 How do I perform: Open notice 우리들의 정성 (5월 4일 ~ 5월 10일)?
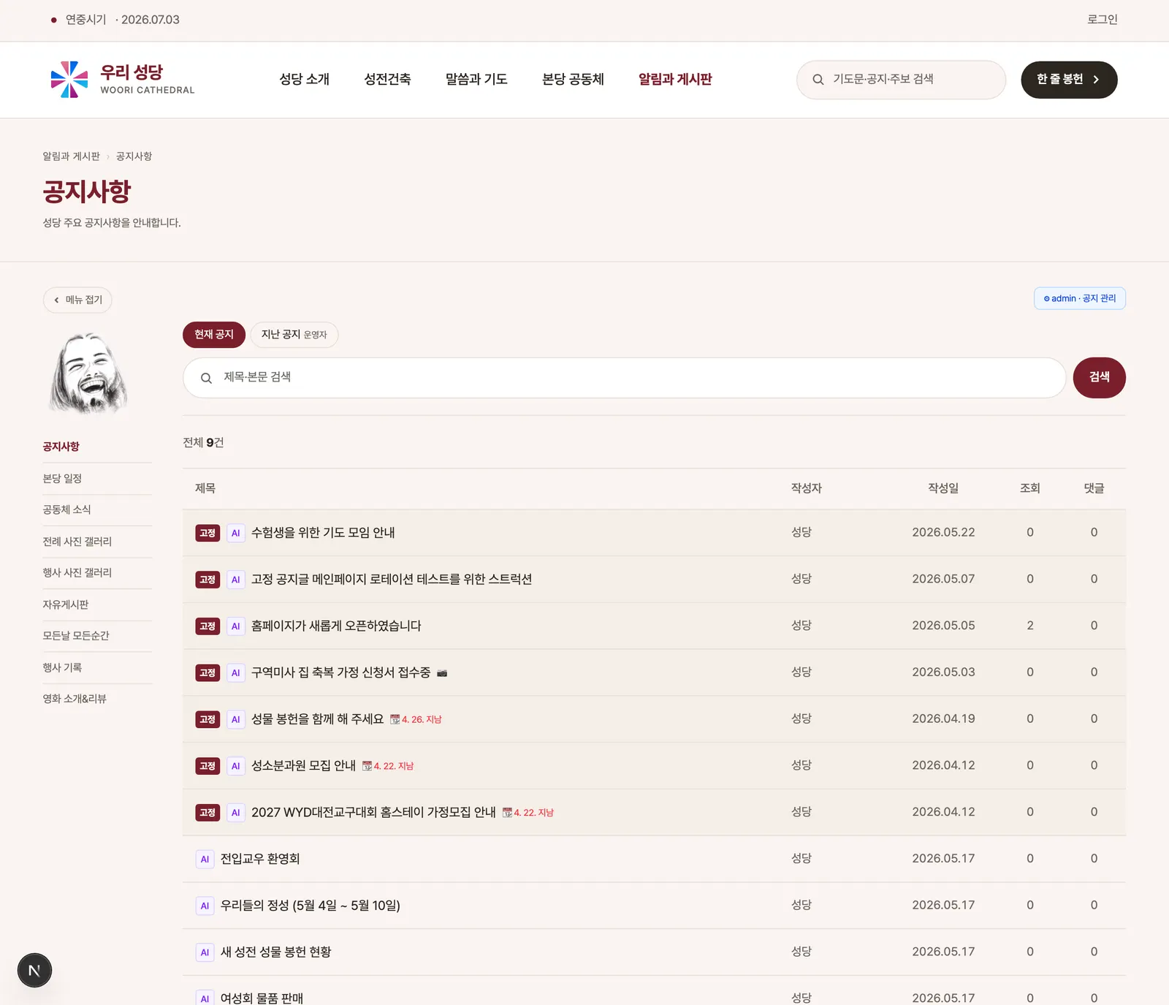(310, 906)
